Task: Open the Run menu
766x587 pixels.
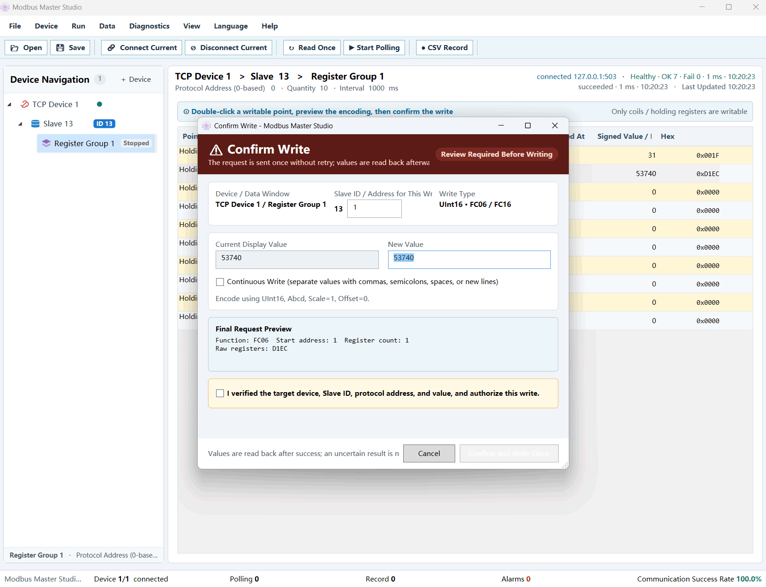Action: [79, 26]
